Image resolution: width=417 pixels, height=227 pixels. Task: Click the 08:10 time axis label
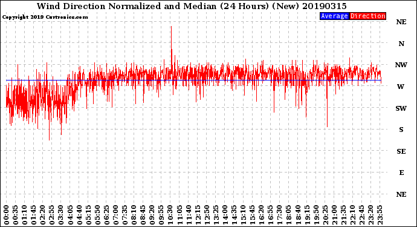click(x=134, y=215)
